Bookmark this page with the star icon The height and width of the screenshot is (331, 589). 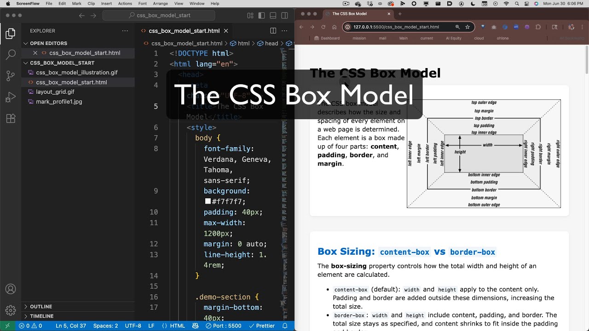pos(468,27)
